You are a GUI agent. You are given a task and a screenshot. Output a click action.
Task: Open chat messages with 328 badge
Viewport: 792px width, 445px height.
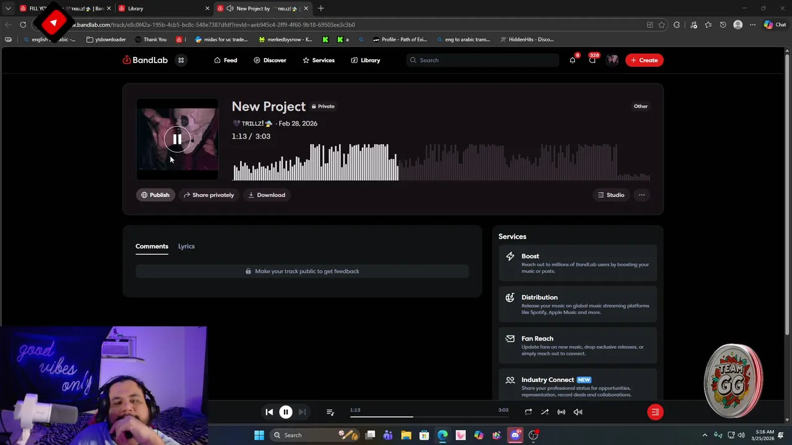point(592,60)
